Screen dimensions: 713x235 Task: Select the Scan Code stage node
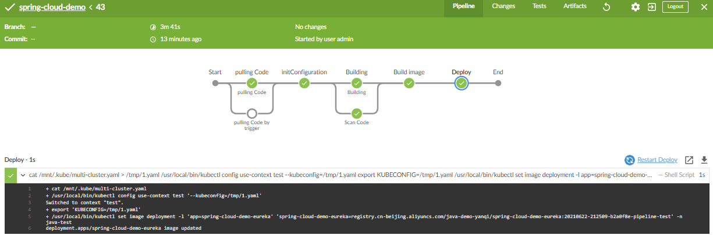pos(357,113)
